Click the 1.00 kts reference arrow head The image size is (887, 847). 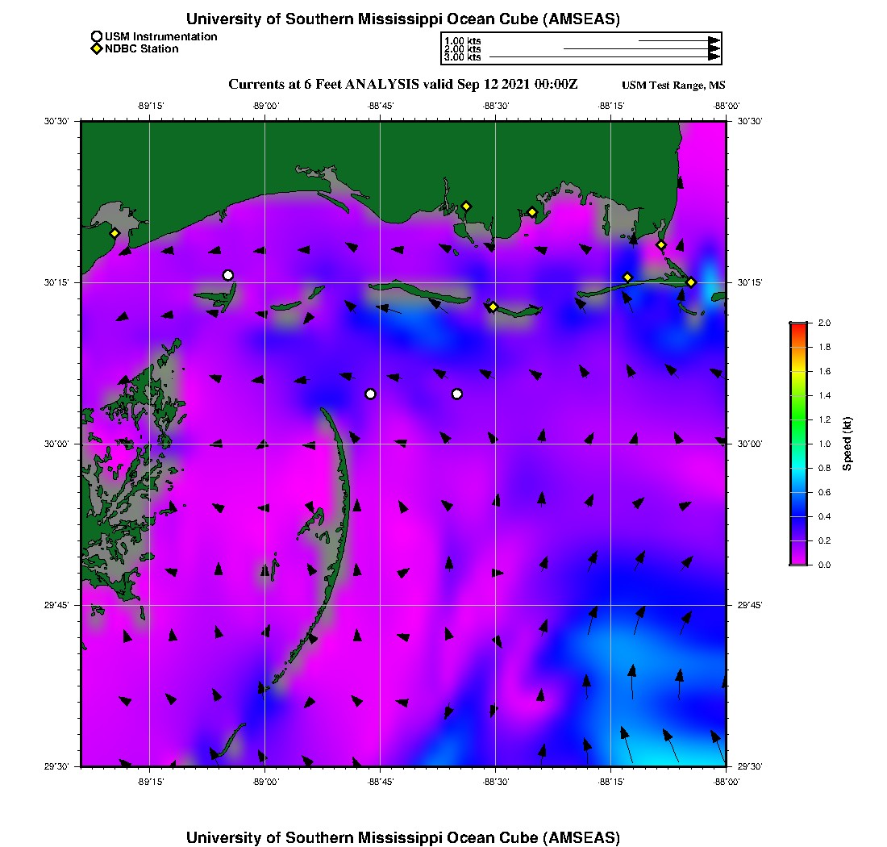click(x=714, y=40)
